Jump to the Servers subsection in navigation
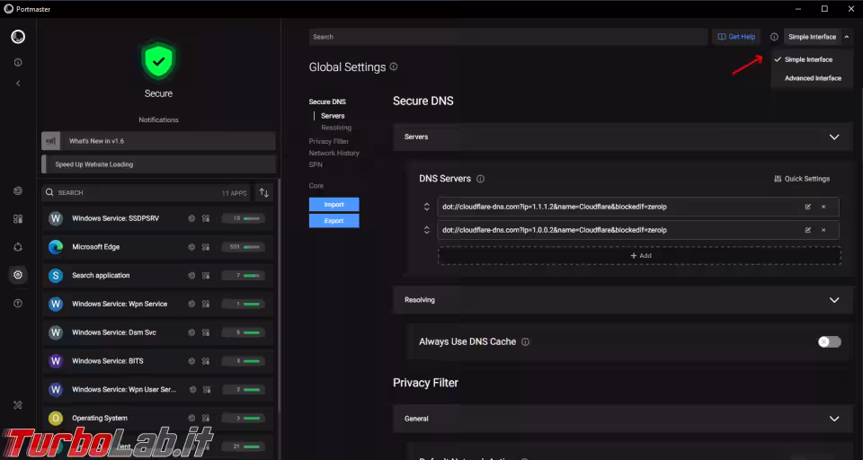This screenshot has height=460, width=863. click(333, 116)
